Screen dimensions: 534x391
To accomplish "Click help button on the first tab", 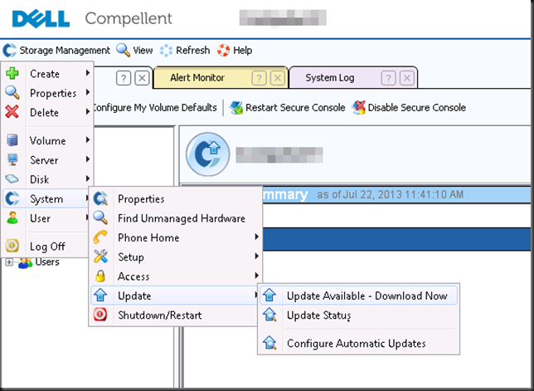I will [124, 78].
